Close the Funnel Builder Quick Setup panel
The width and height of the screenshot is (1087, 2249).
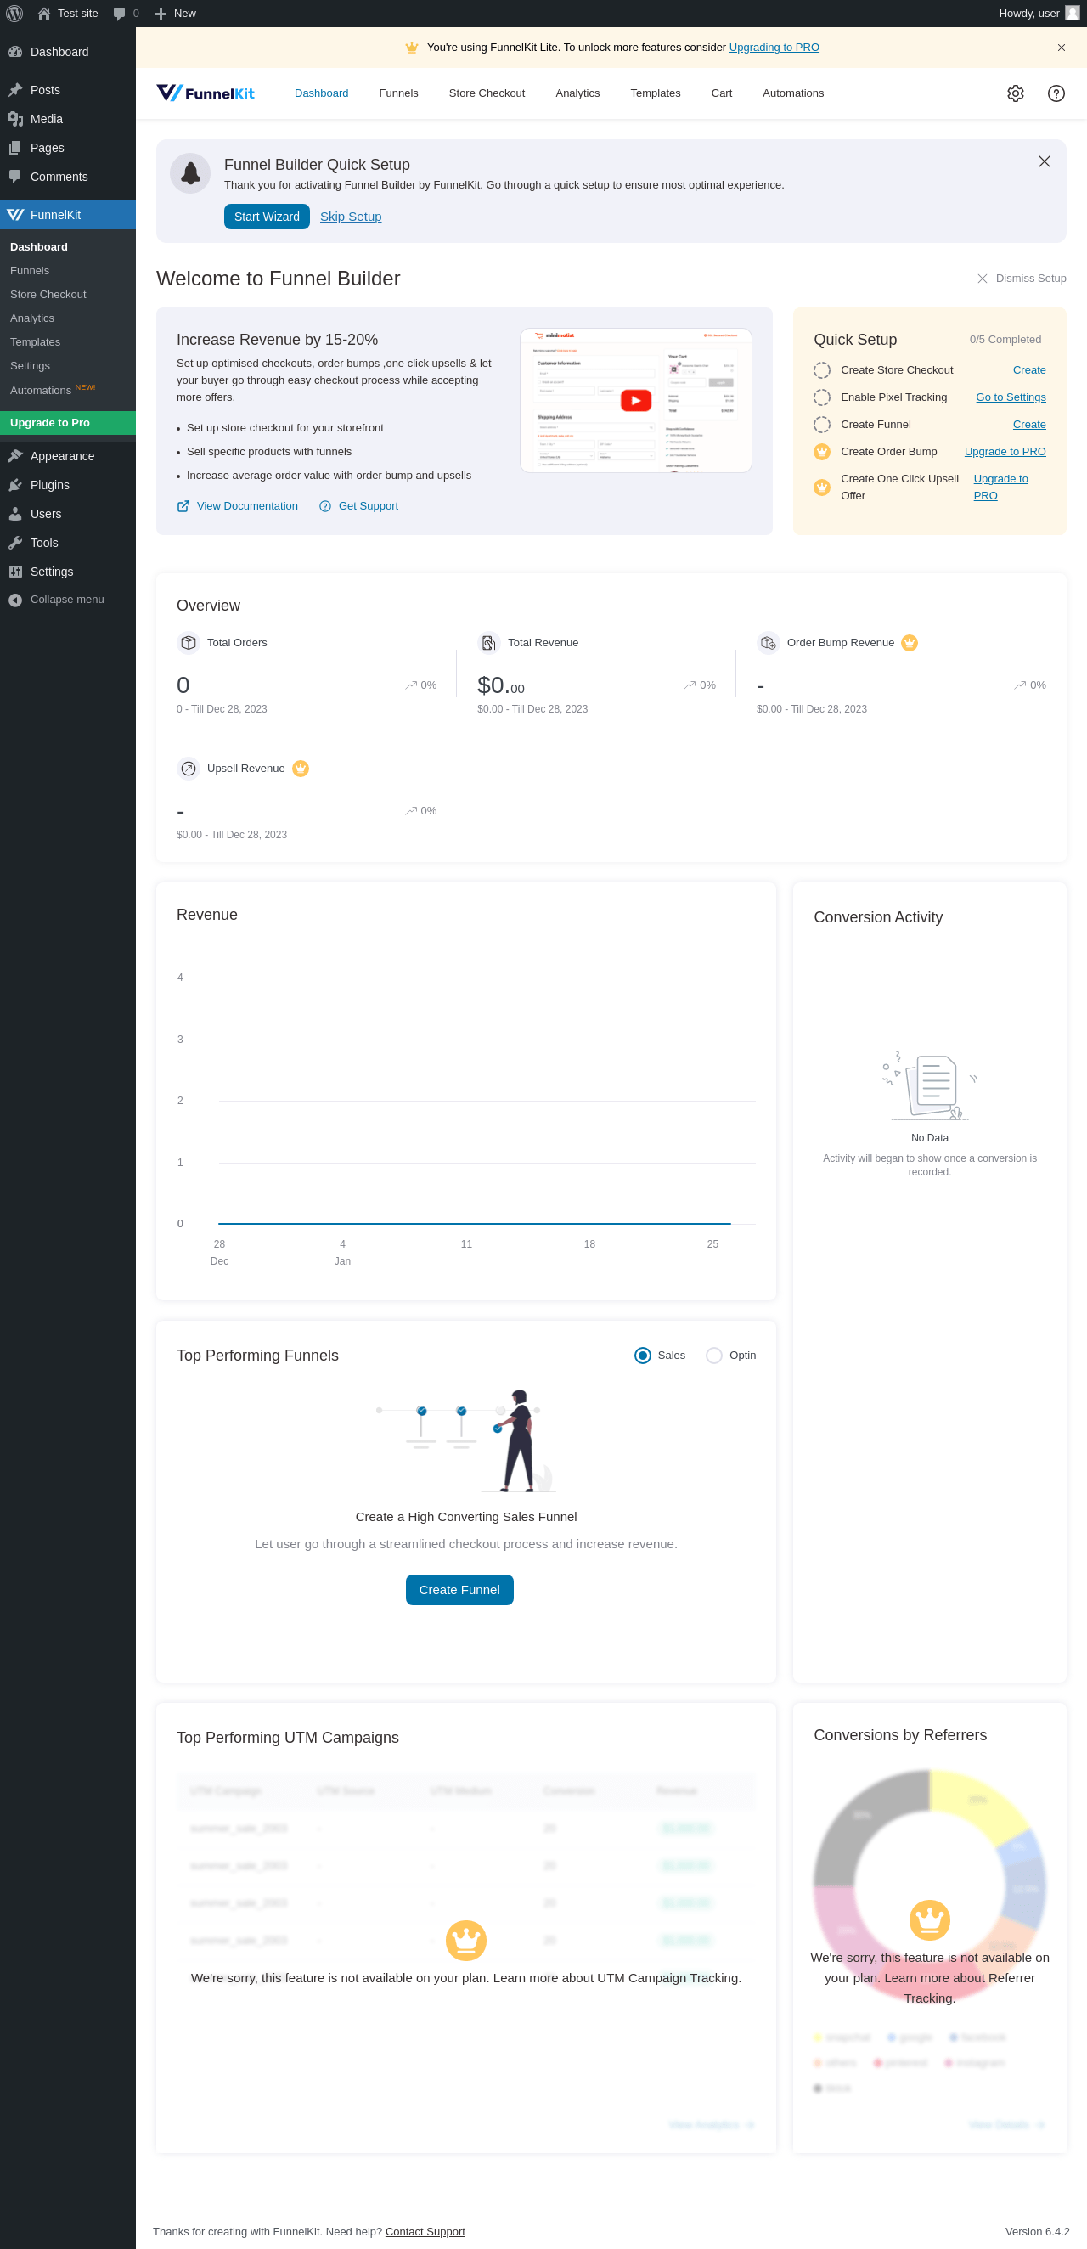click(1044, 161)
